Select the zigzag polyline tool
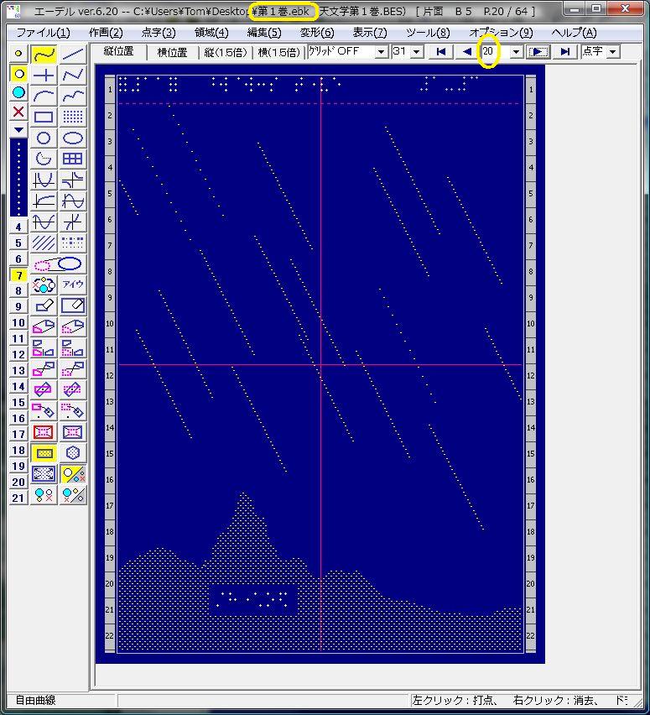 73,75
